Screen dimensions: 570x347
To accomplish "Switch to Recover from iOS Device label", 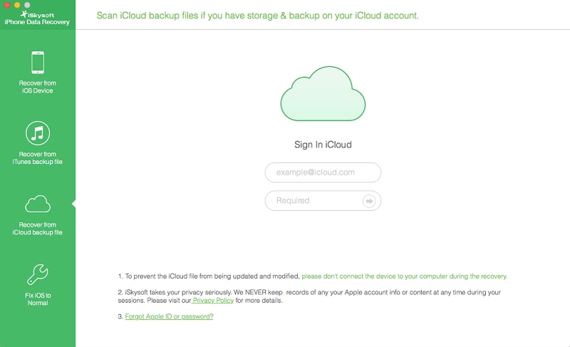I will pyautogui.click(x=38, y=87).
